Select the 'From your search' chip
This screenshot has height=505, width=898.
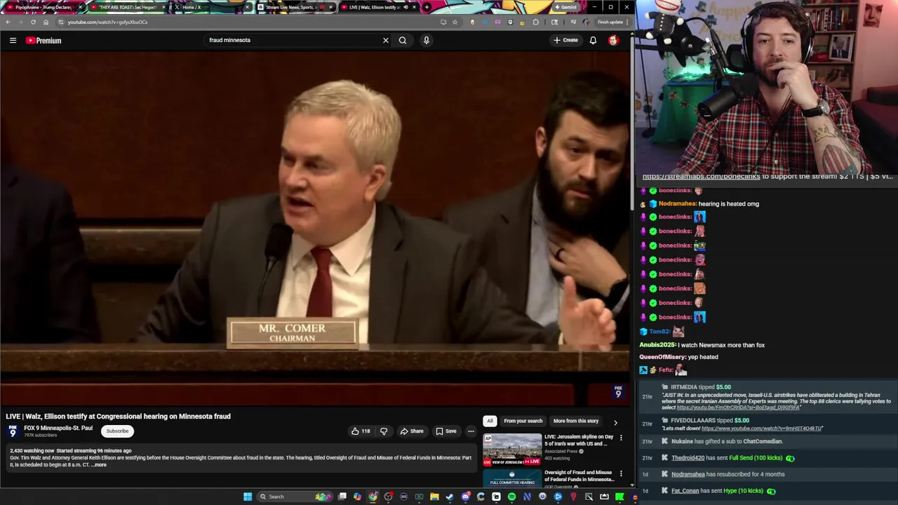point(523,421)
